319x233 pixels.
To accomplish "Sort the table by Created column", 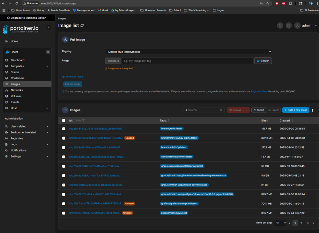I will (286, 120).
